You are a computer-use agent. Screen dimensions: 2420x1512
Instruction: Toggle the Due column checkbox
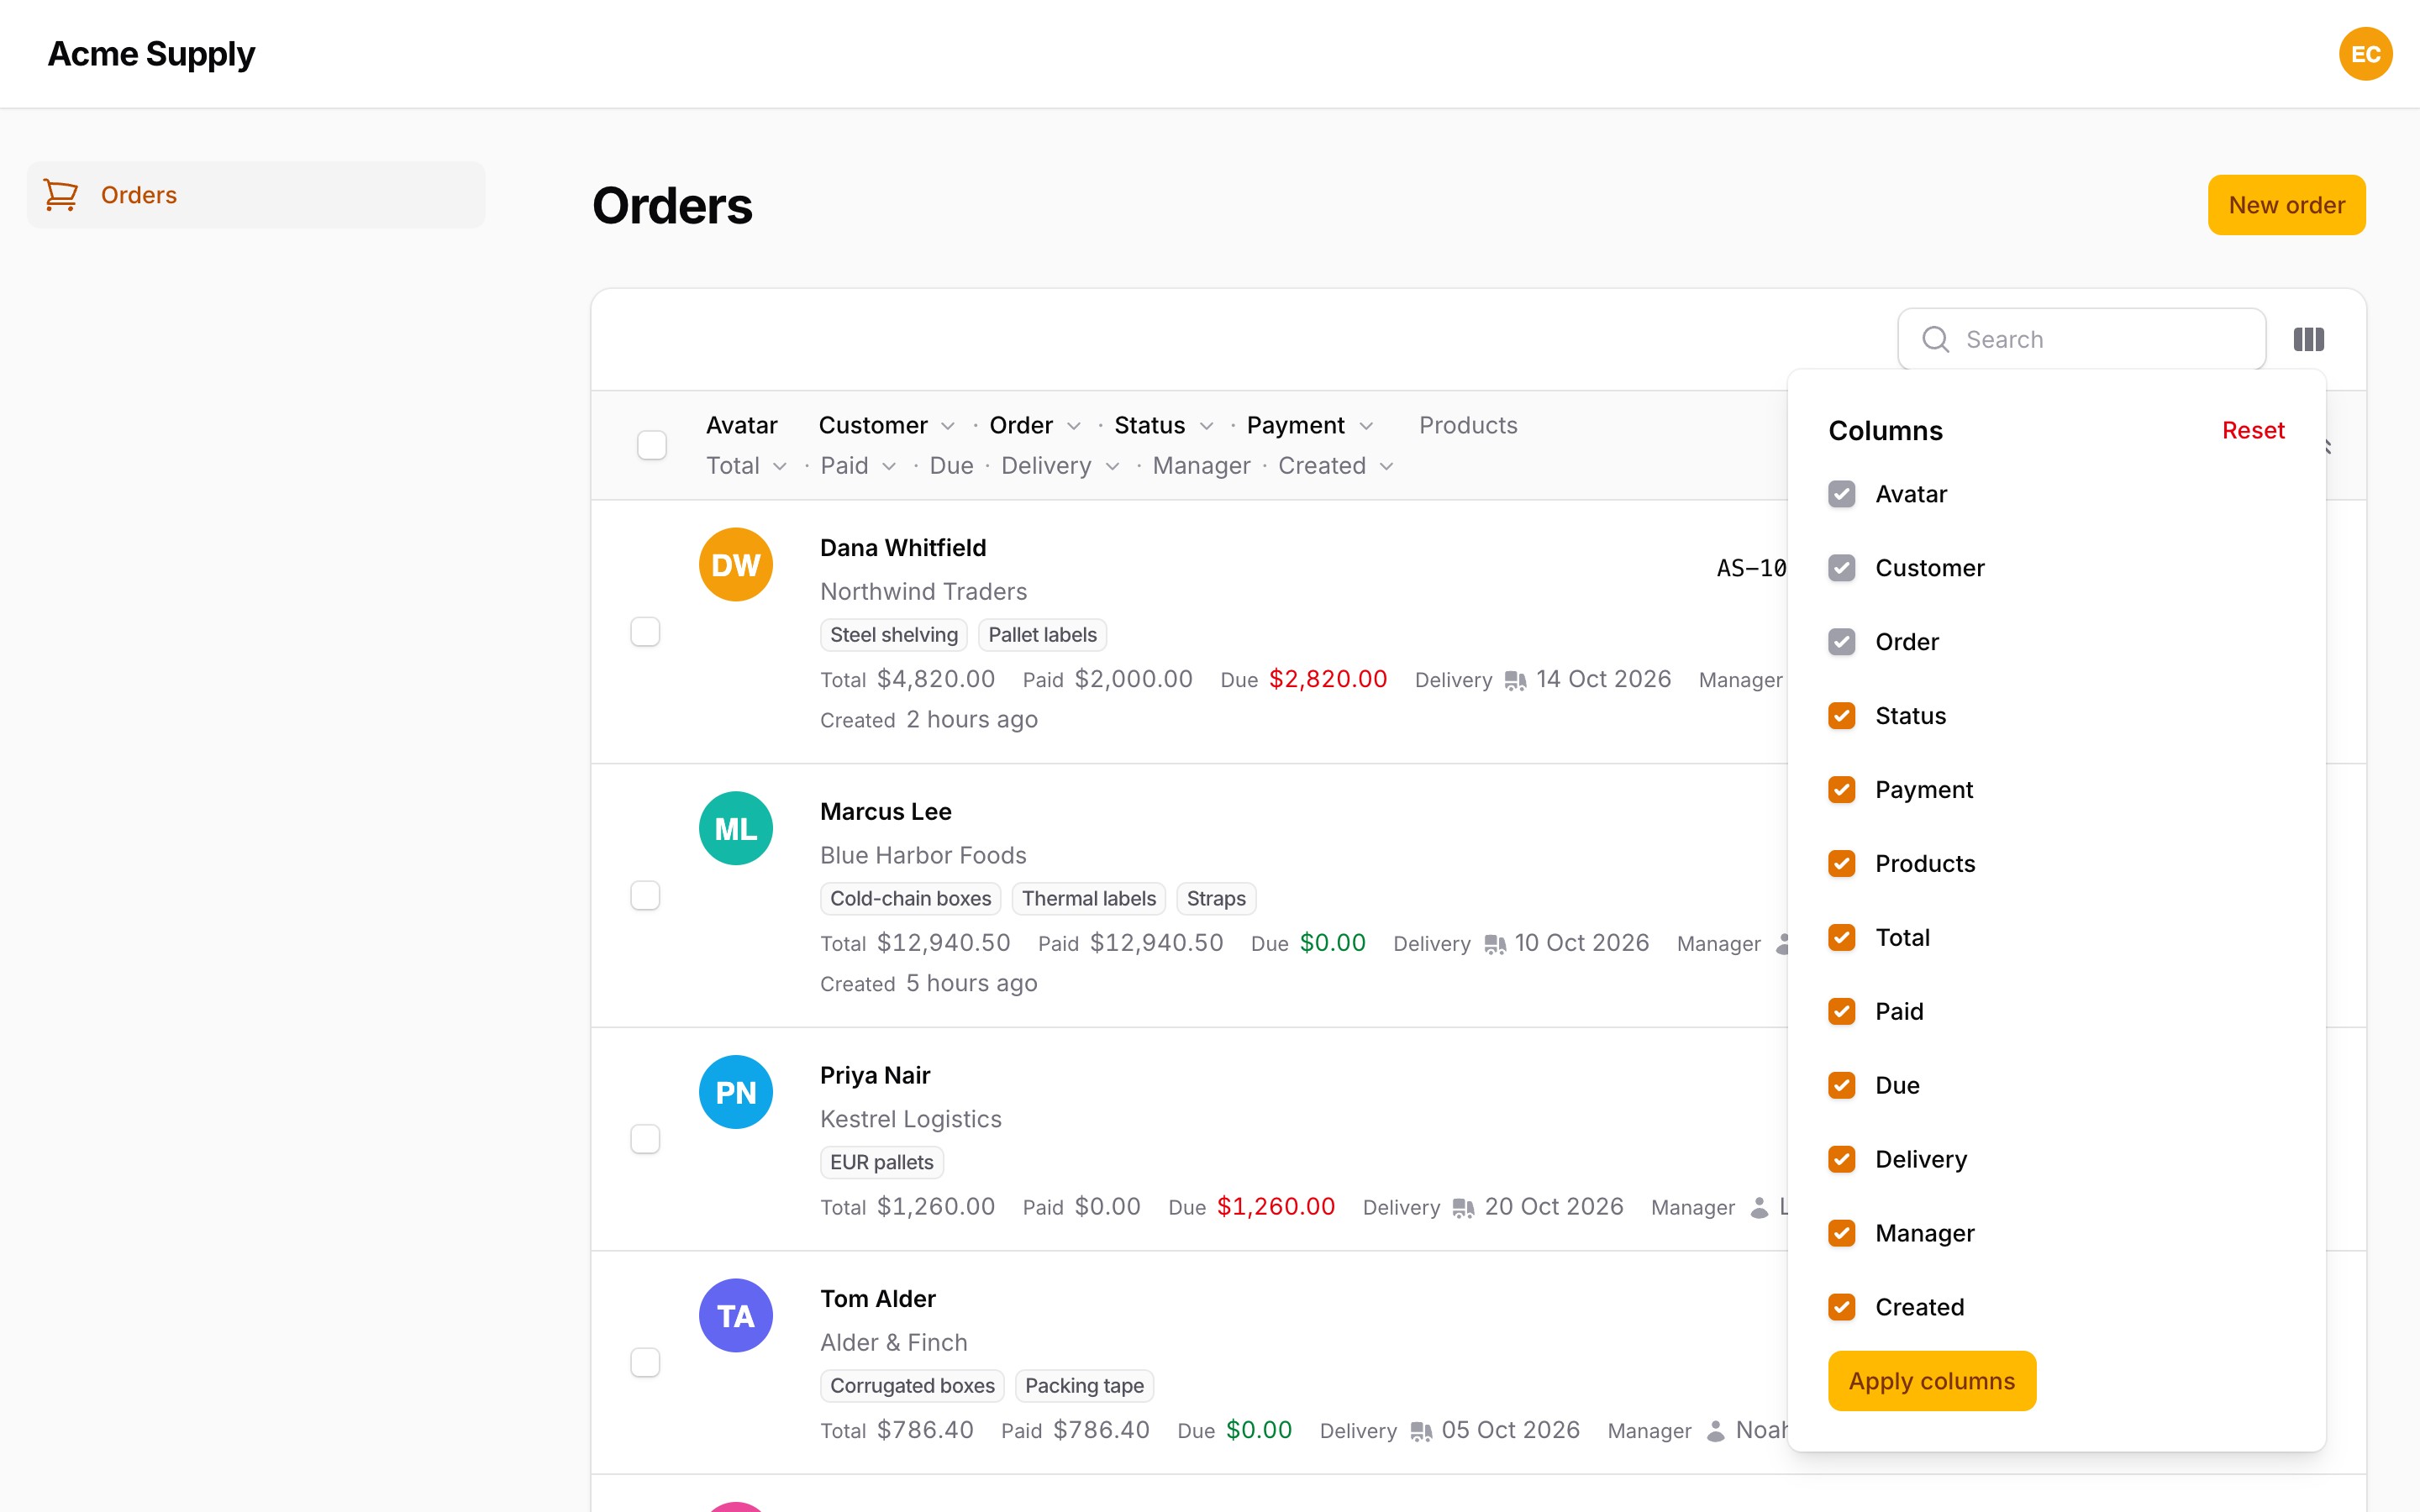click(x=1842, y=1085)
